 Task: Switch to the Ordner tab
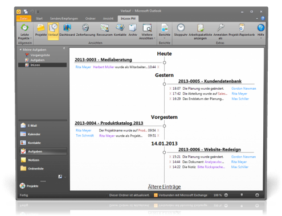click(90, 19)
